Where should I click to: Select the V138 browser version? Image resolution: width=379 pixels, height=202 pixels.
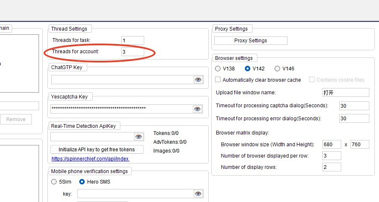tap(218, 69)
